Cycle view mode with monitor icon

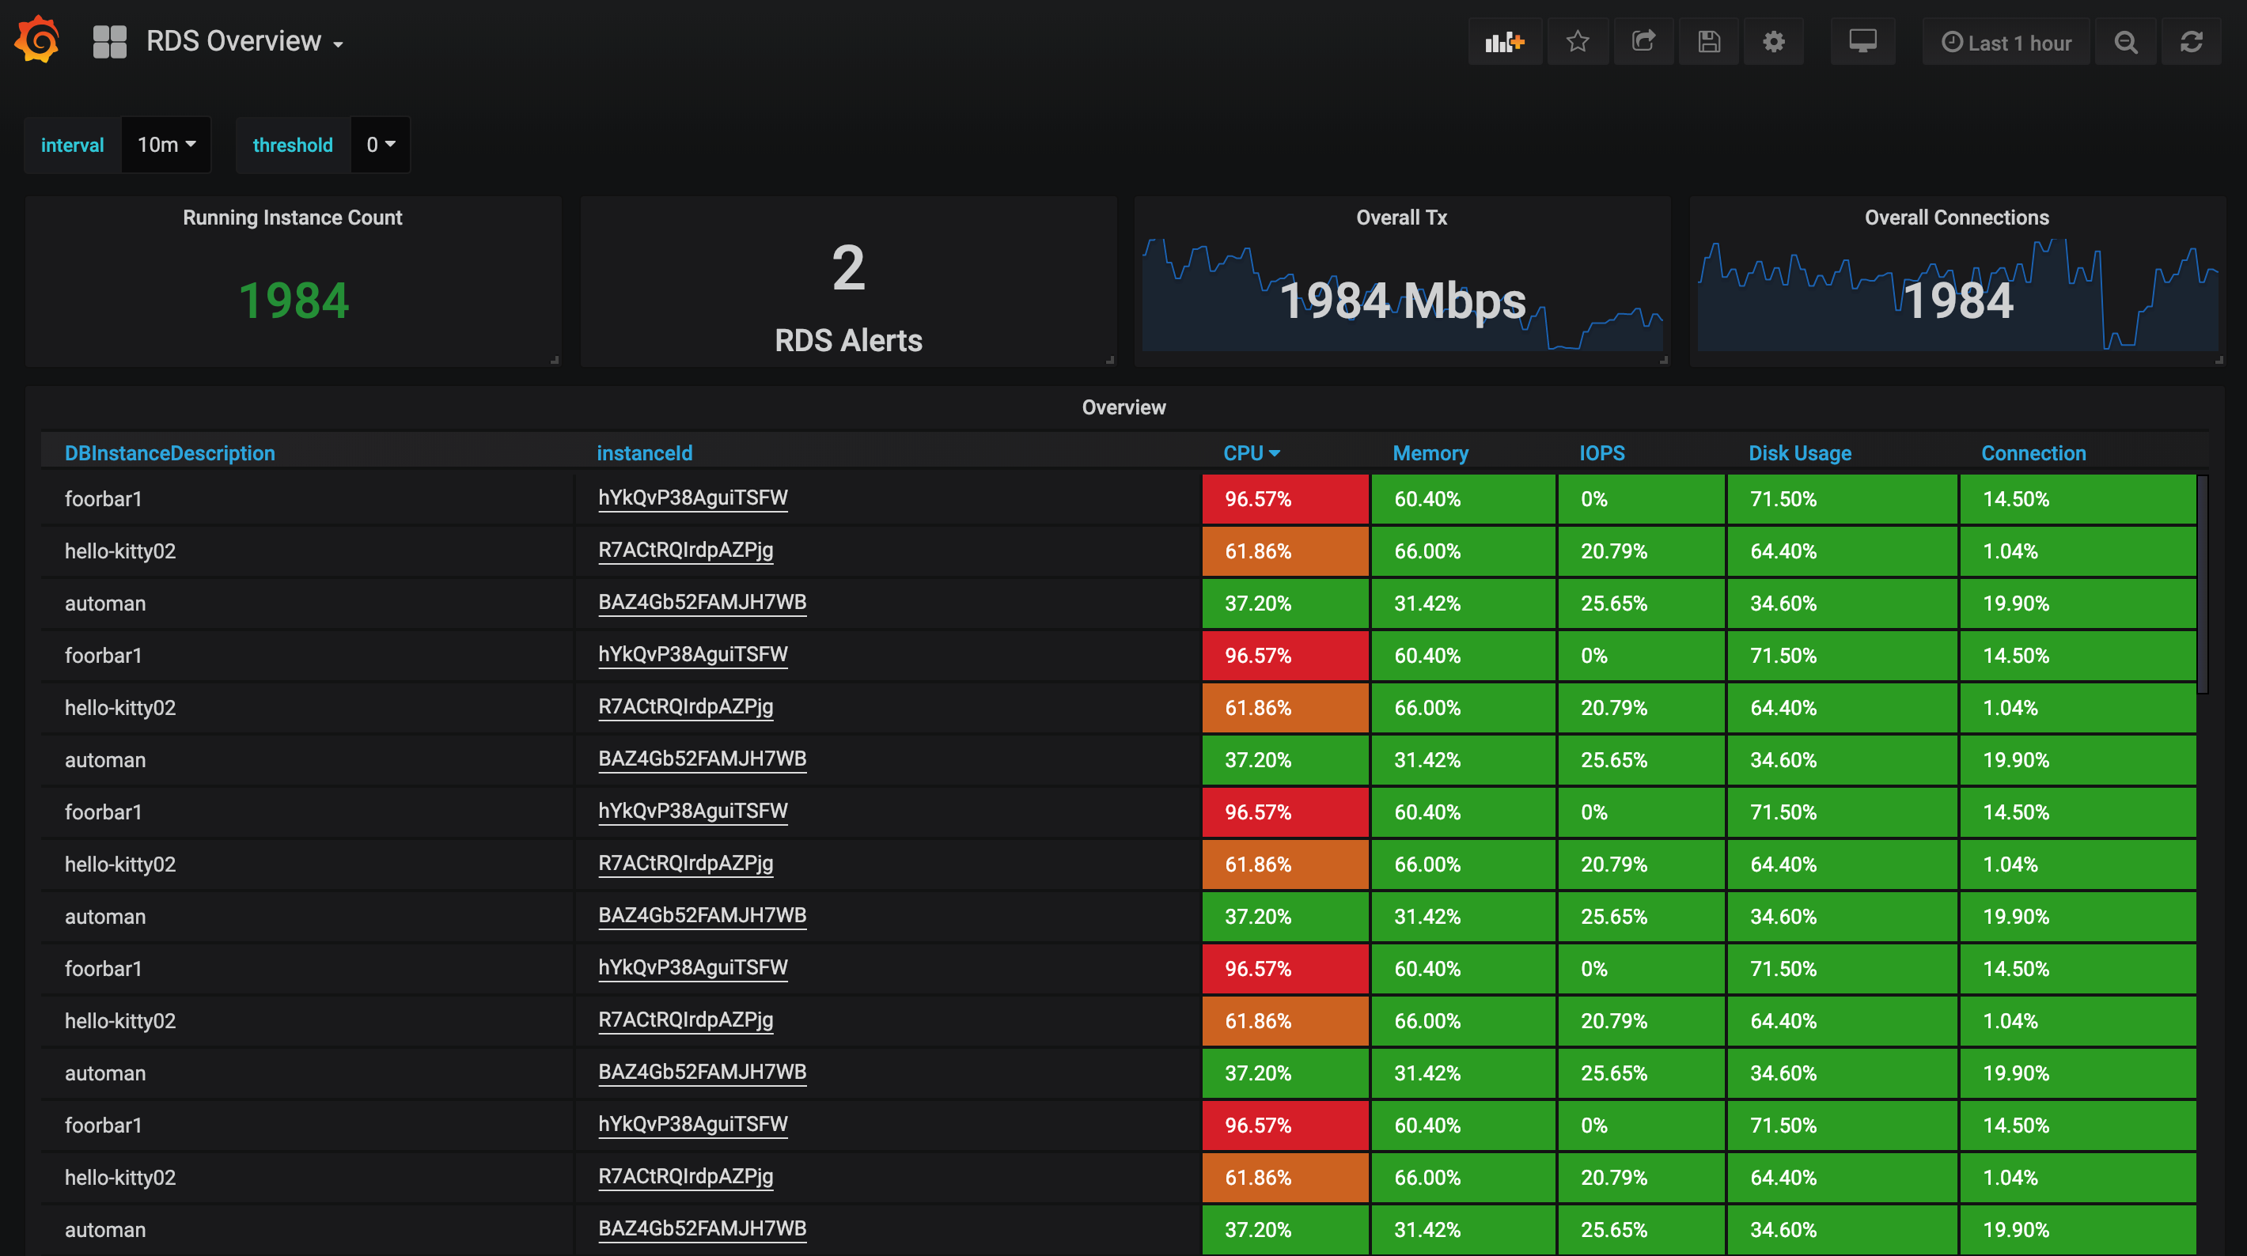point(1862,41)
